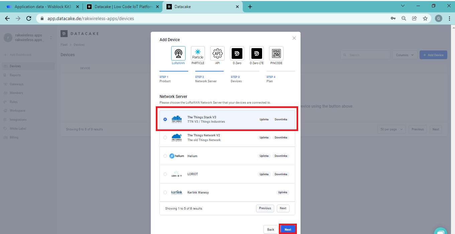Expand the rakwireless.apps workspace switcher
Screen dimensions: 455x234
[51, 37]
